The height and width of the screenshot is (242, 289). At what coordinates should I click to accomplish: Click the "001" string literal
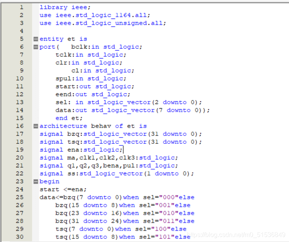point(165,205)
